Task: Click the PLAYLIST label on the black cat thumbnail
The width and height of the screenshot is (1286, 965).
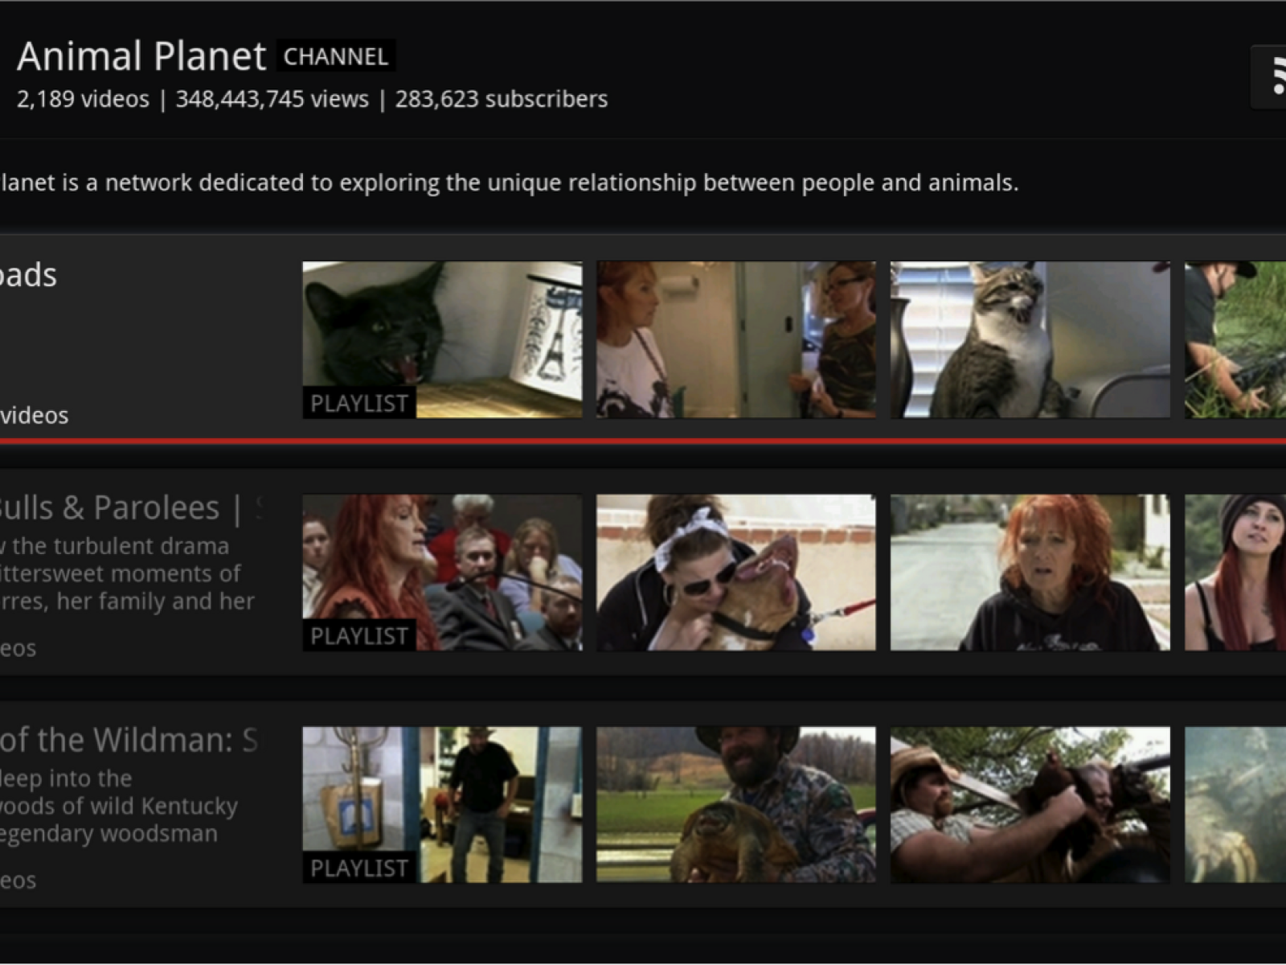Action: coord(359,403)
